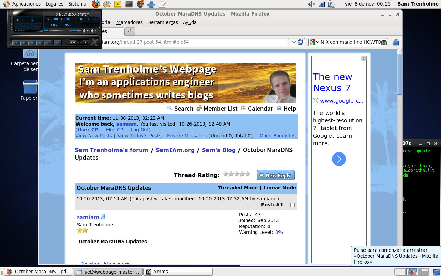The width and height of the screenshot is (441, 276).
Task: Toggle XMMS repeat mode
Action: click(x=84, y=42)
